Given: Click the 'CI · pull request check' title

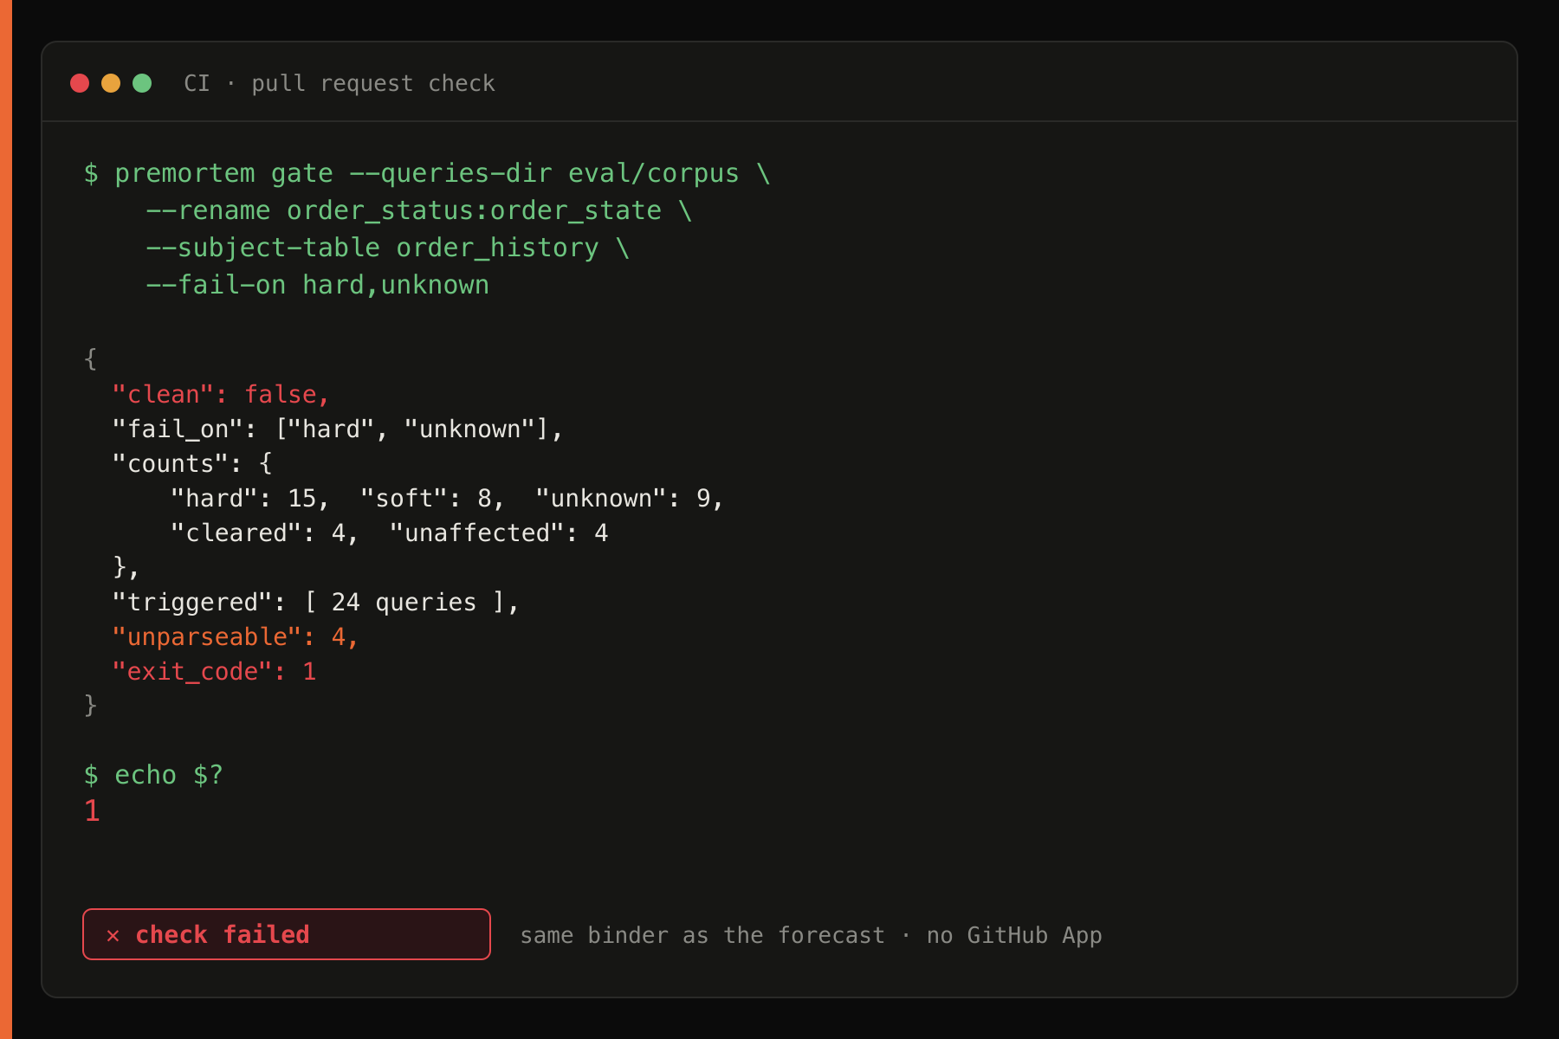Looking at the screenshot, I should [x=340, y=83].
